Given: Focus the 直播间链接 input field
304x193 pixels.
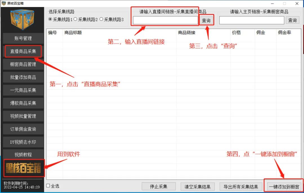Looking at the screenshot, I should (x=166, y=20).
